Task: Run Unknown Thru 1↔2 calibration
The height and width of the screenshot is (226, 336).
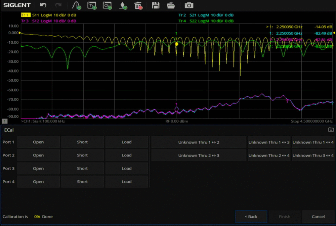Action: coord(199,142)
